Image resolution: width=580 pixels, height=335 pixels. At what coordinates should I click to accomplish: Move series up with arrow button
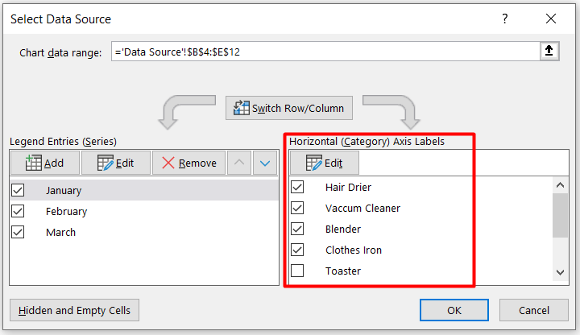click(239, 163)
